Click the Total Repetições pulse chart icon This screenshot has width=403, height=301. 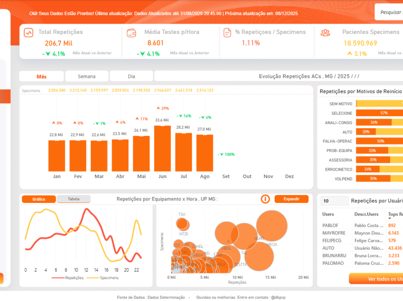pyautogui.click(x=29, y=33)
